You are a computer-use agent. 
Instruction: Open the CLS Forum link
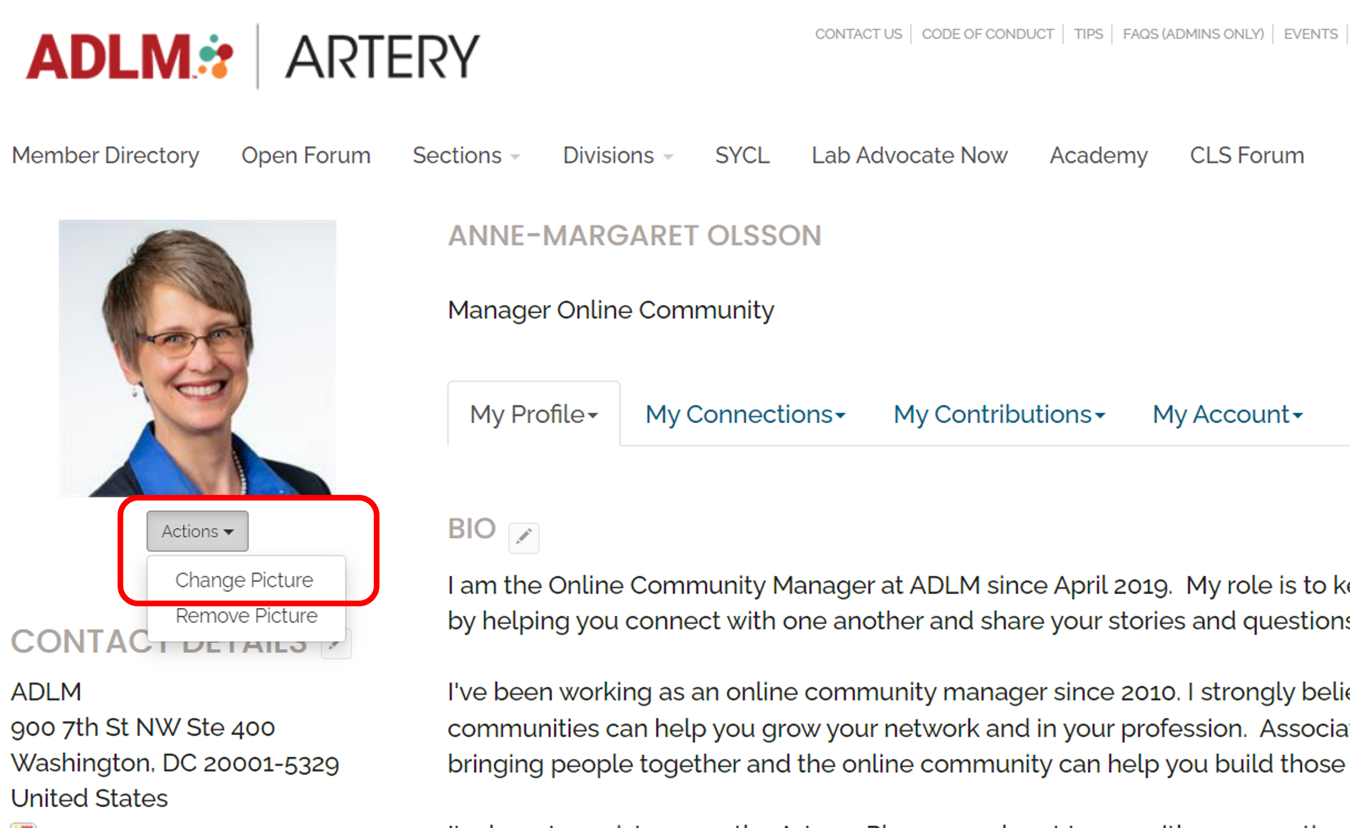(1247, 156)
